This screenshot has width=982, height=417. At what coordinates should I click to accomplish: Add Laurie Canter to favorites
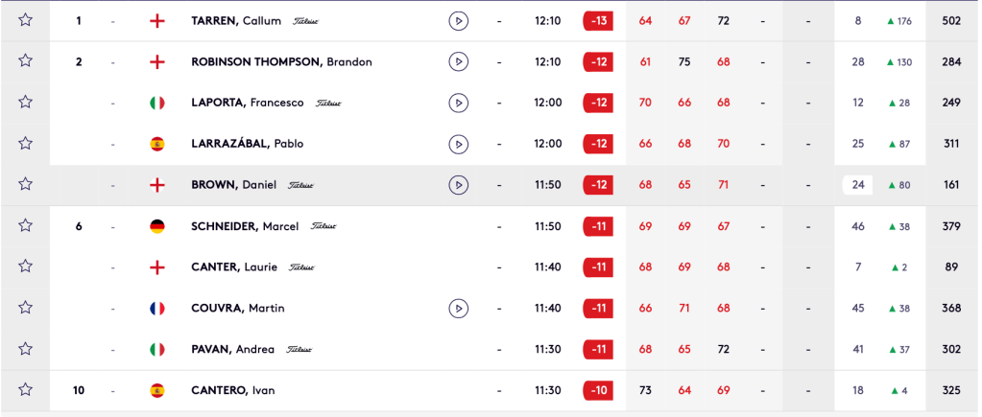(x=26, y=267)
